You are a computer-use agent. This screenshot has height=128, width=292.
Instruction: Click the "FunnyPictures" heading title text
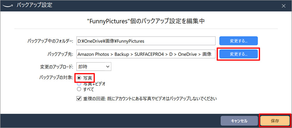coord(146,21)
